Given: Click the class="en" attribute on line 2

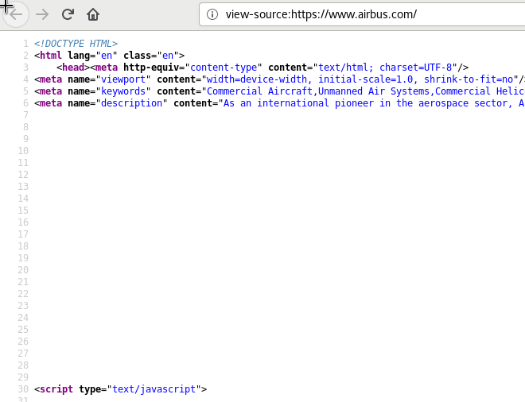Looking at the screenshot, I should tap(151, 55).
